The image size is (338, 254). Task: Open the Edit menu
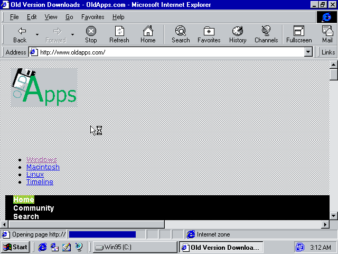32,17
